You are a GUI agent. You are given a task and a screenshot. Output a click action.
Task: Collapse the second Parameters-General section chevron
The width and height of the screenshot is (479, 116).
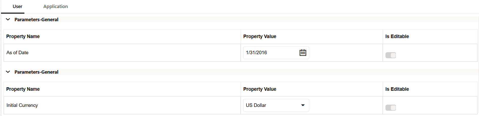click(8, 72)
